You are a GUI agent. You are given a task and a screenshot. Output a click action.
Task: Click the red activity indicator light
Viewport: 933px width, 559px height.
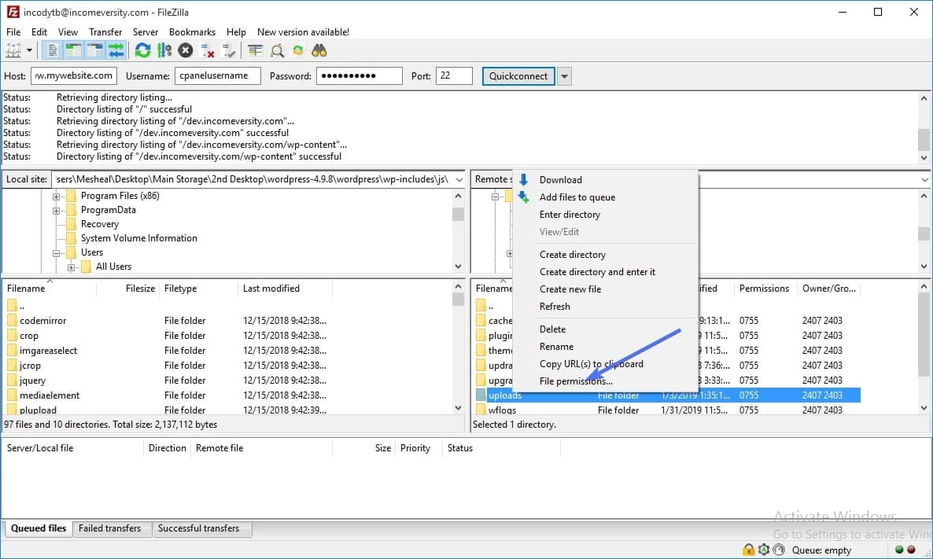click(x=911, y=550)
